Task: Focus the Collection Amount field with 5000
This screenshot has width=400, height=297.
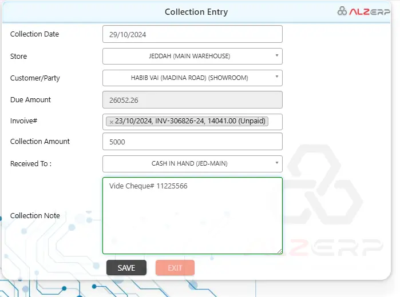Action: (x=192, y=142)
